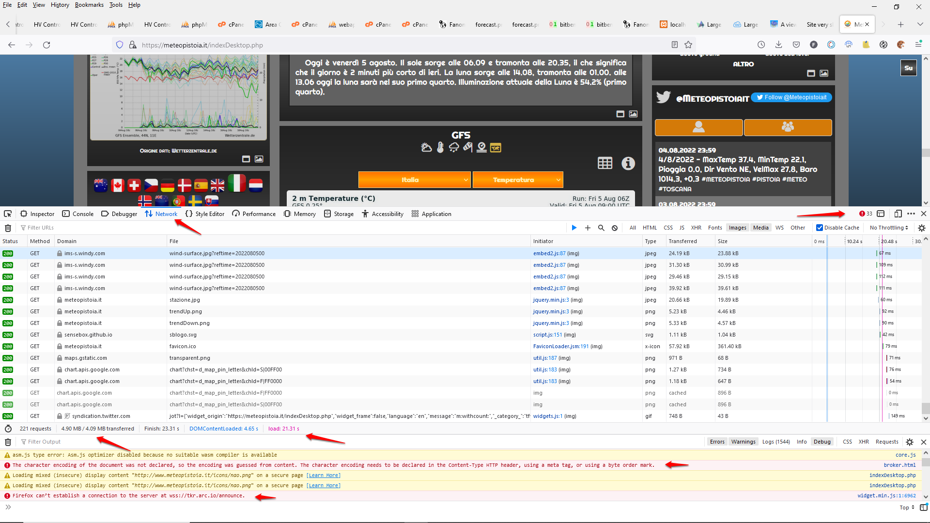Open the History menu

point(60,5)
